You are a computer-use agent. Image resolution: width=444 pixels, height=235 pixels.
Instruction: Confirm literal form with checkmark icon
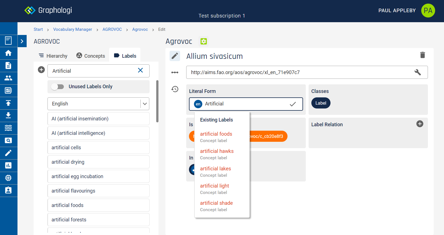pyautogui.click(x=293, y=104)
